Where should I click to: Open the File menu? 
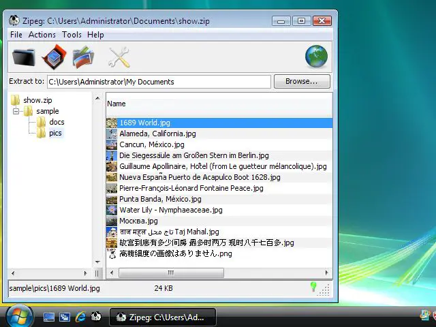coord(16,35)
